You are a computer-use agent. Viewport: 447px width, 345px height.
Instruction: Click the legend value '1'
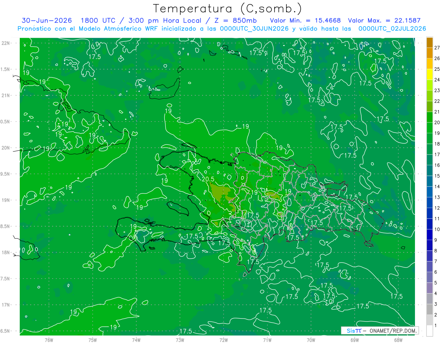coord(436,326)
